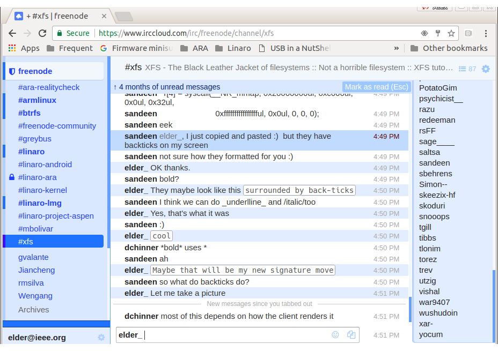Viewport: 498px width, 351px height.
Task: Click the browser back arrow
Action: (x=12, y=33)
